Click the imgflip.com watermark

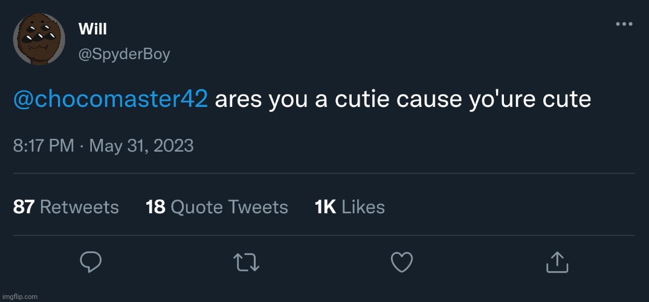[x=19, y=297]
